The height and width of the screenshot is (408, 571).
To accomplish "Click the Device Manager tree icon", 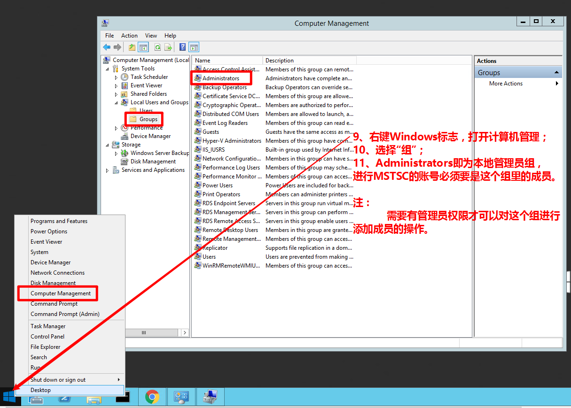I will coord(125,136).
